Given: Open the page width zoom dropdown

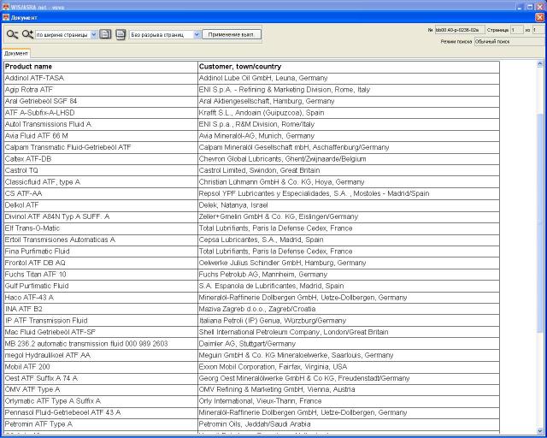Looking at the screenshot, I should [x=67, y=34].
